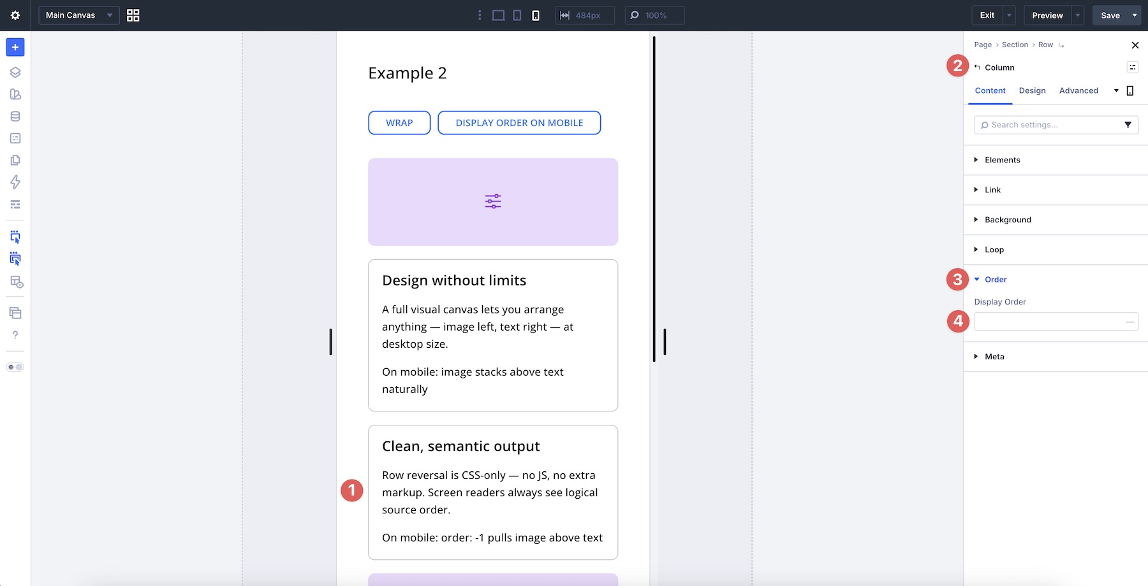Click the 100% zoom field
This screenshot has height=586, width=1148.
[x=654, y=15]
